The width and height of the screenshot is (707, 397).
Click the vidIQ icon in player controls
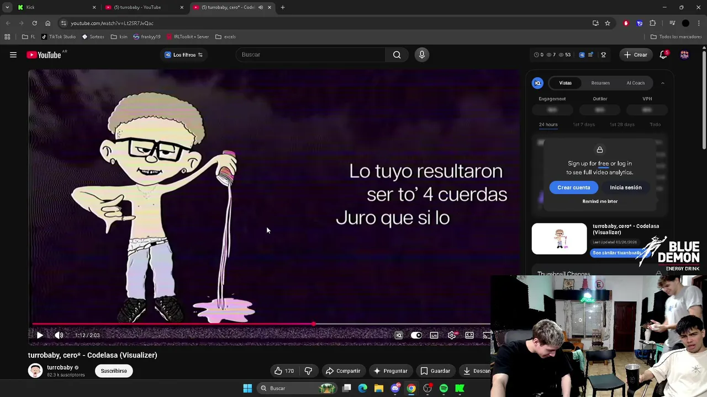click(x=398, y=335)
